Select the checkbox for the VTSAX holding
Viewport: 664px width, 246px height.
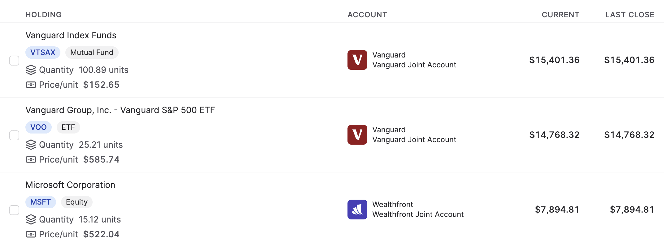pos(14,60)
